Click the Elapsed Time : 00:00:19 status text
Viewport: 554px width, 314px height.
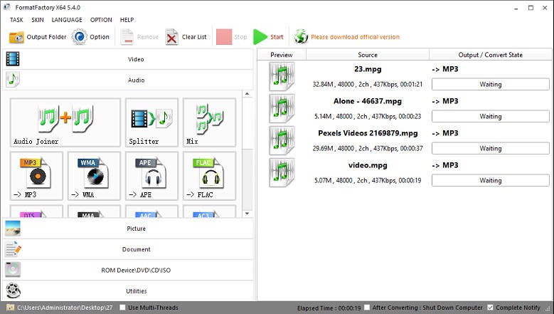coord(329,308)
